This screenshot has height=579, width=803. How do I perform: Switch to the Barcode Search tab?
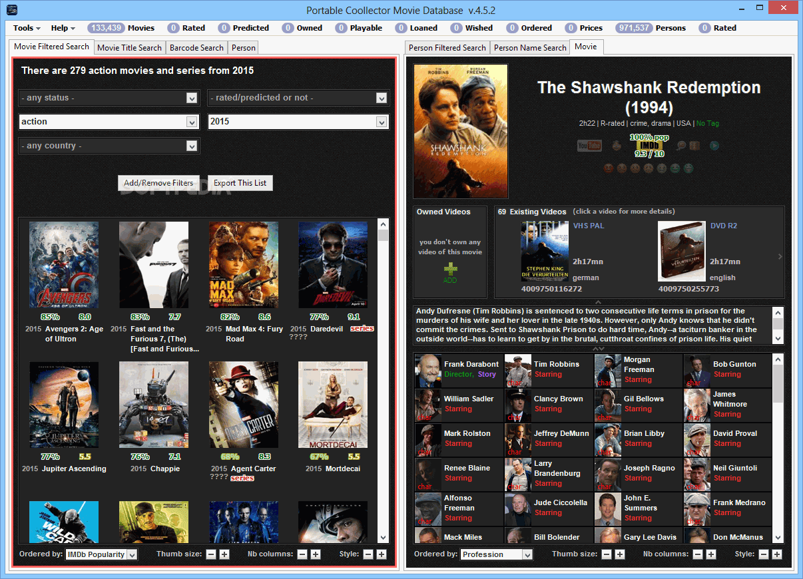coord(196,48)
